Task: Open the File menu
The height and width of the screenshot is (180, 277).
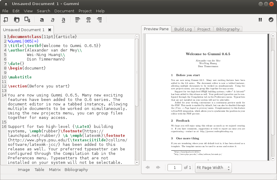Action: [5, 11]
